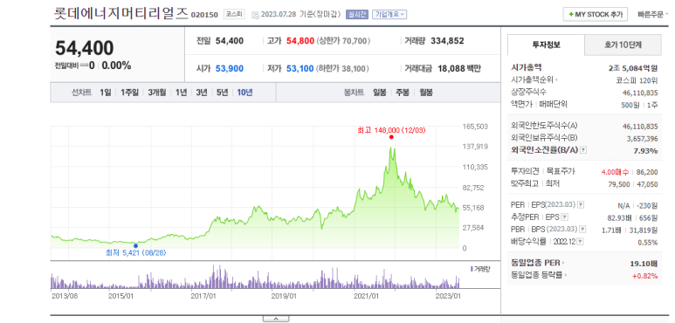Click the help icon beside 외국인소진율(B/A)
Image resolution: width=675 pixels, height=323 pixels.
[x=583, y=150]
